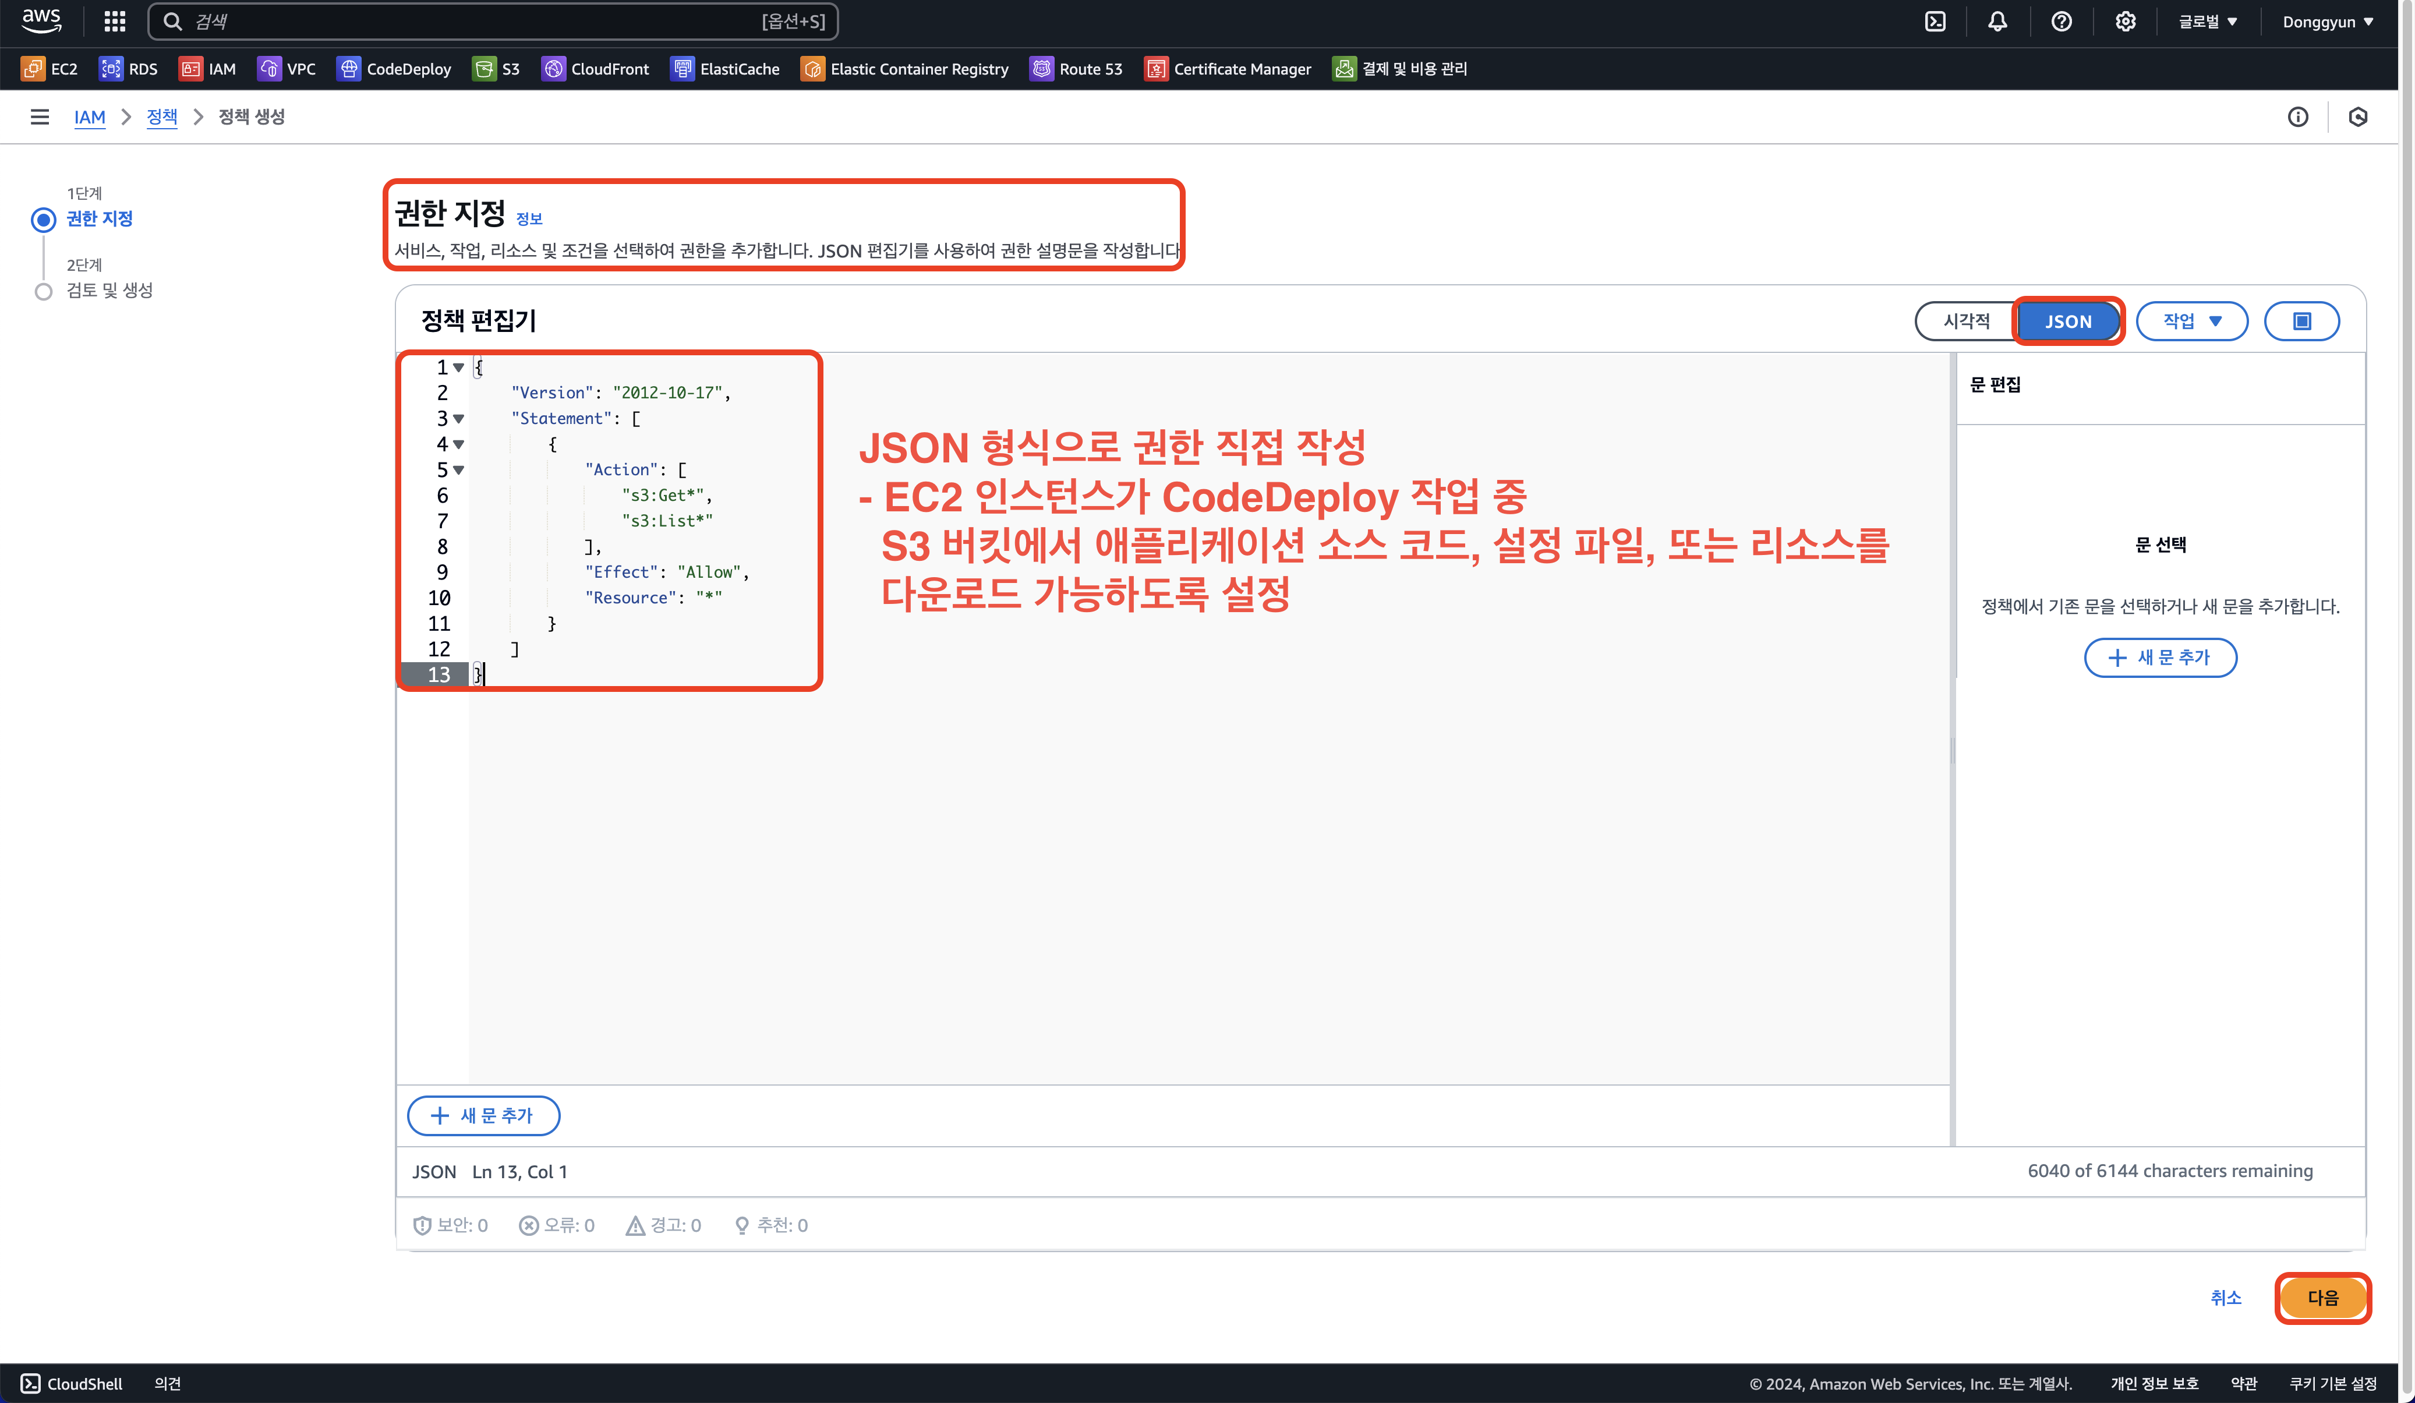Toggle the hamburger side navigation menu
The image size is (2415, 1403).
[x=39, y=117]
